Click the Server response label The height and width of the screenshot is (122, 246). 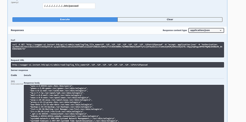19,70
